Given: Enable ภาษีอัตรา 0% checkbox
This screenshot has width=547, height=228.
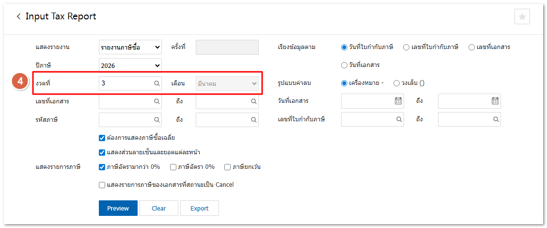Looking at the screenshot, I should click(173, 167).
